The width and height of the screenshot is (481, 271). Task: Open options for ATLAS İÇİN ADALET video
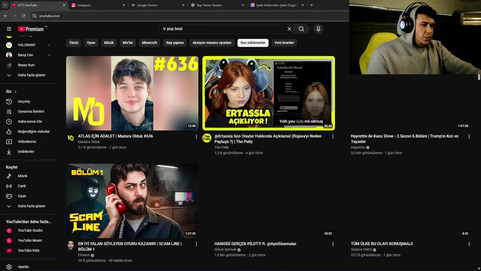tap(196, 137)
